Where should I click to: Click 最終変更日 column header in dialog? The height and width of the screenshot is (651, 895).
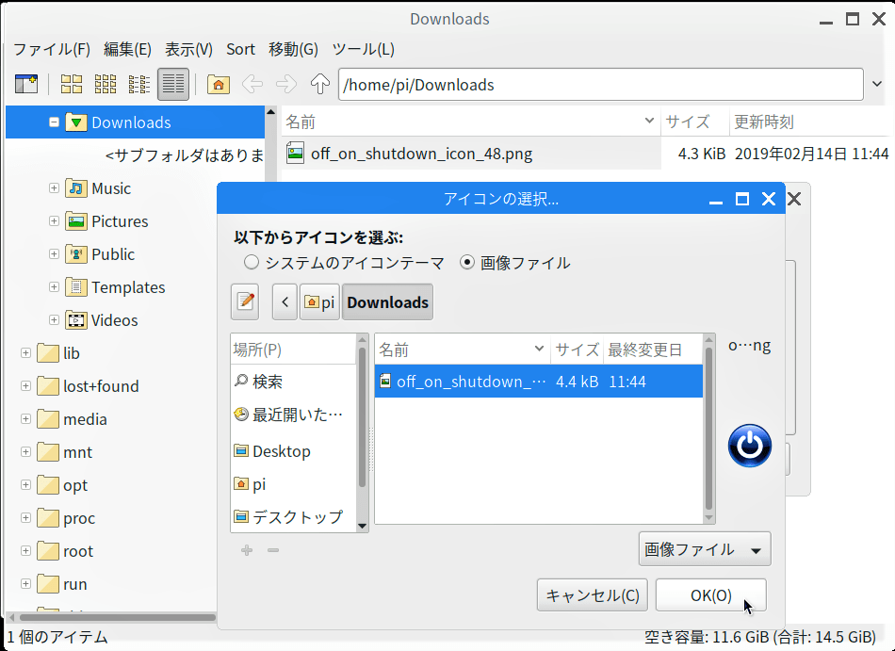(x=653, y=350)
